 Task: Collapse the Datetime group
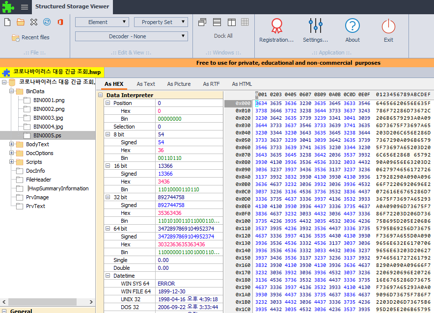tap(108, 276)
